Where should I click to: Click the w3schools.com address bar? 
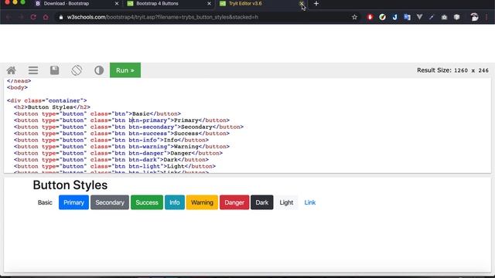click(x=202, y=17)
